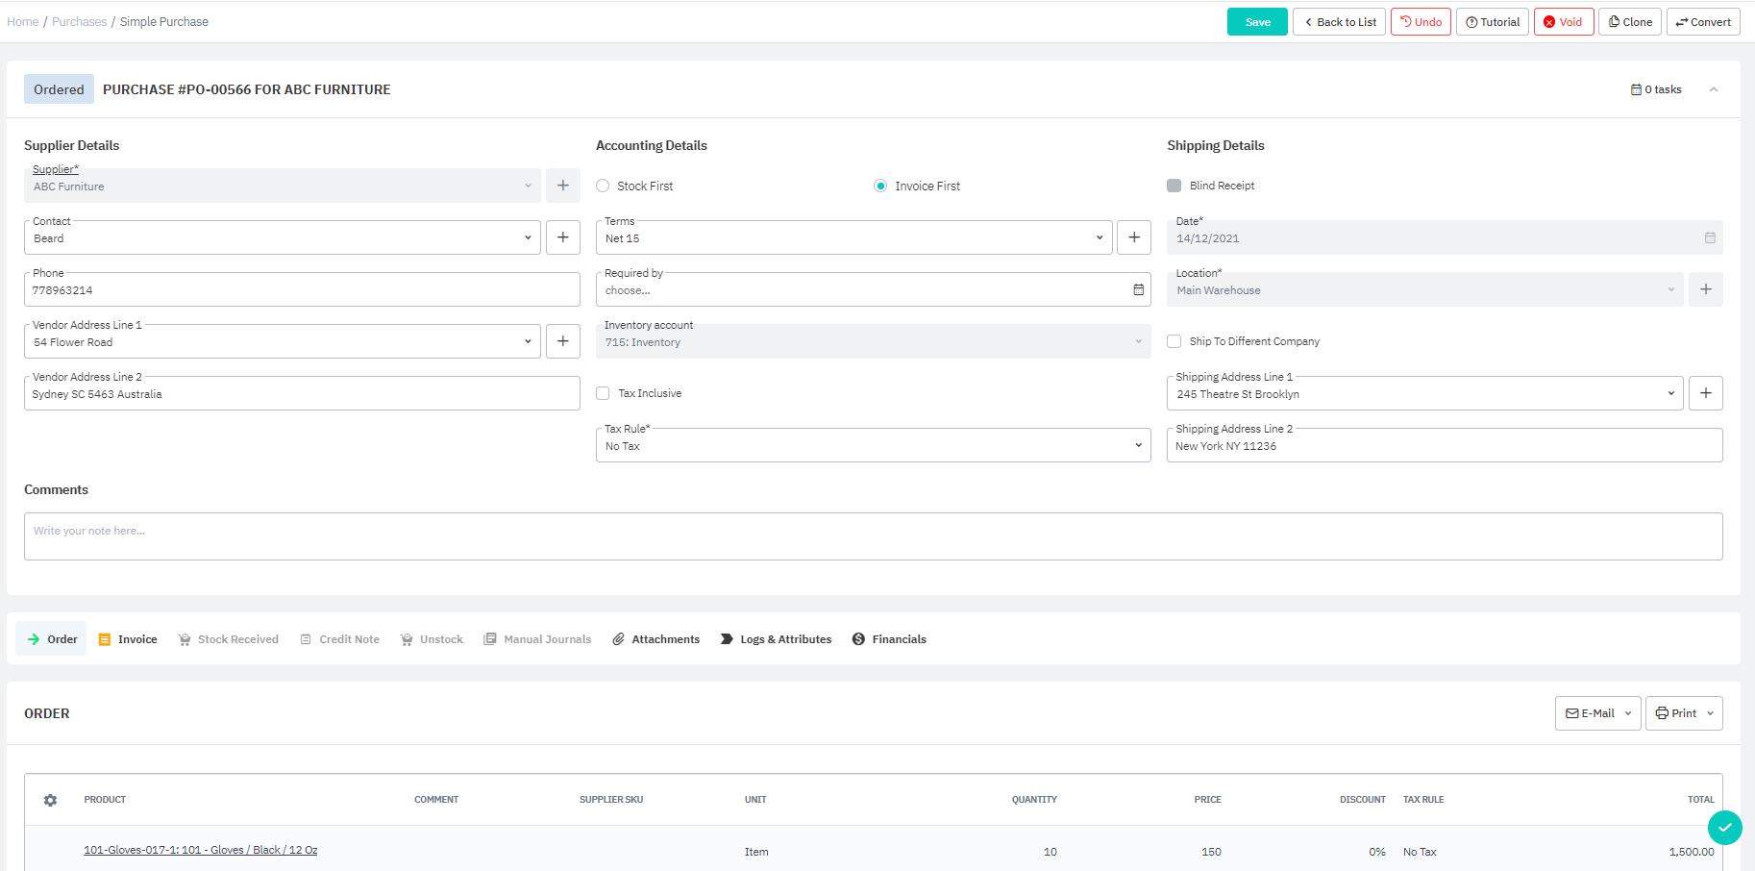The height and width of the screenshot is (871, 1755).
Task: Add new supplier with plus icon
Action: (562, 186)
